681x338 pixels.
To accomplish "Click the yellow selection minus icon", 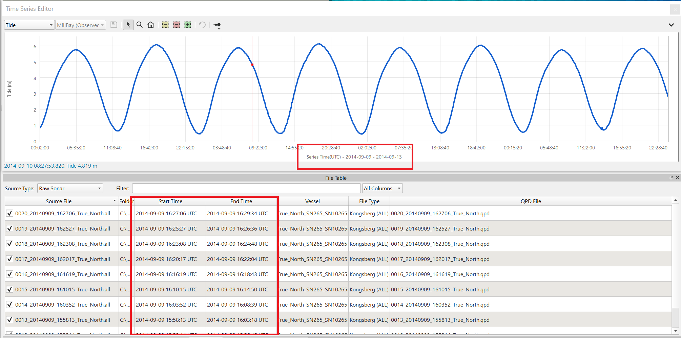I will (165, 25).
